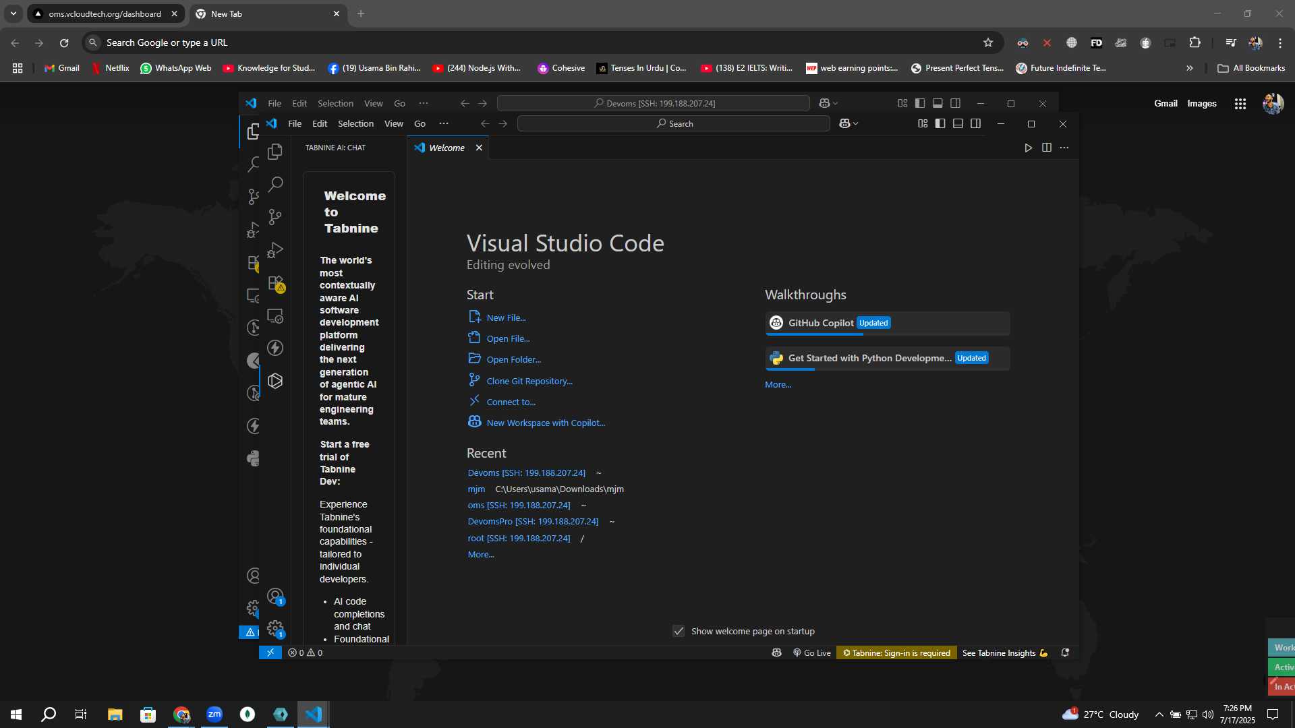
Task: Toggle Show welcome page on startup checkbox
Action: tap(679, 631)
